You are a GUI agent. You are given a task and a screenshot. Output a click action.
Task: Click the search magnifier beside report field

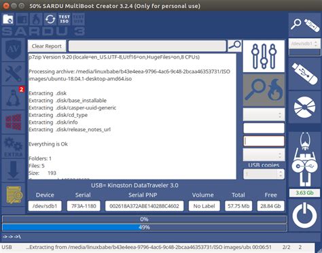click(x=234, y=46)
